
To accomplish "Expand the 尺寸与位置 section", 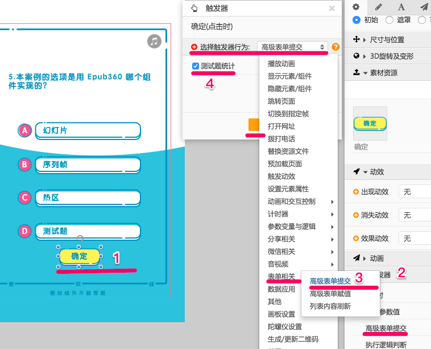I will (x=387, y=40).
